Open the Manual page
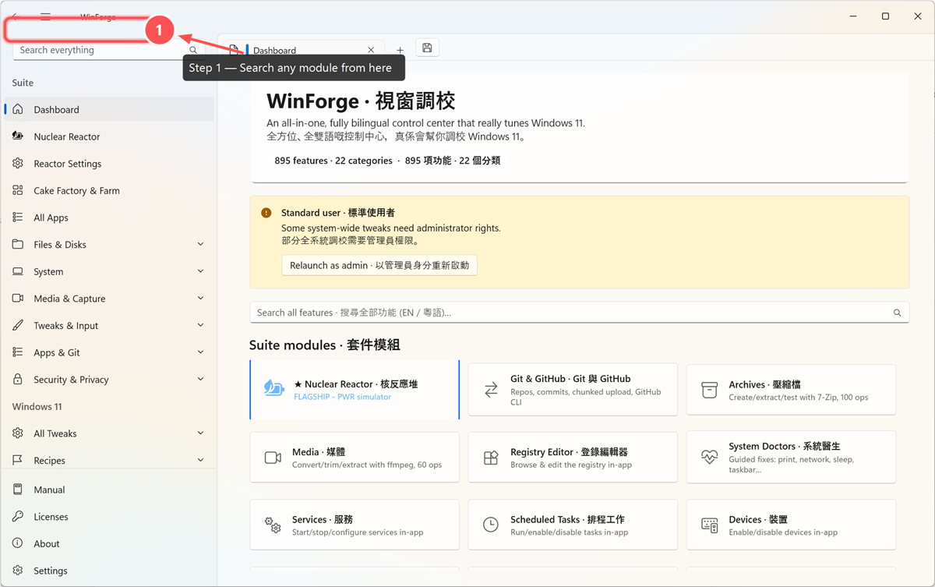This screenshot has width=935, height=587. [109, 490]
